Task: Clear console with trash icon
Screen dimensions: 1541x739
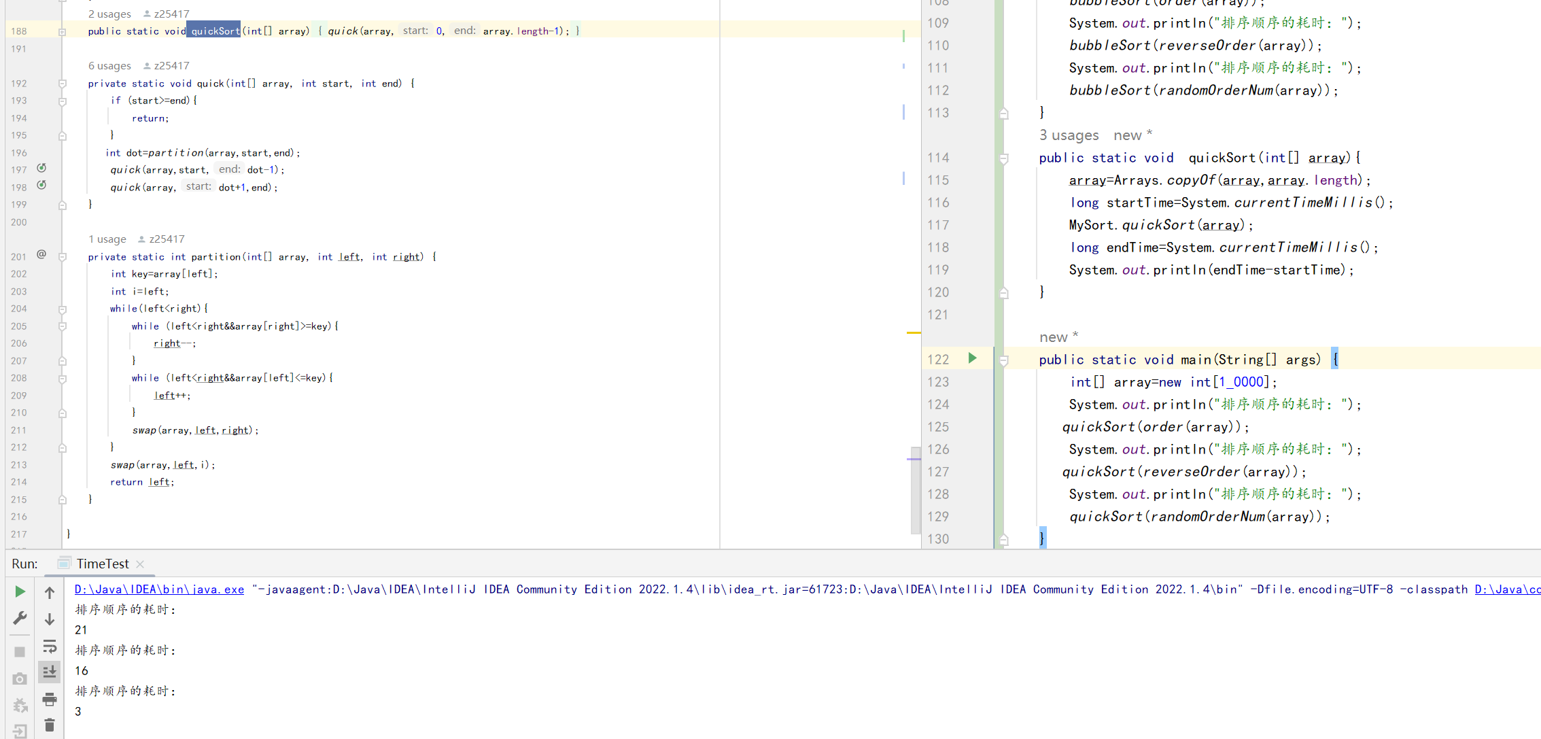Action: pyautogui.click(x=50, y=725)
